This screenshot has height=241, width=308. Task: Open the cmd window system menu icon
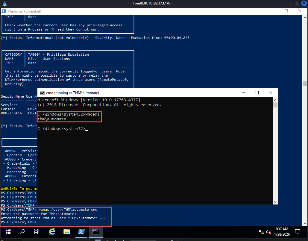pos(42,93)
